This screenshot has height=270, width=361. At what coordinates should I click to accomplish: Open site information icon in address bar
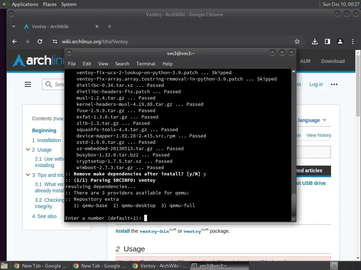point(55,41)
